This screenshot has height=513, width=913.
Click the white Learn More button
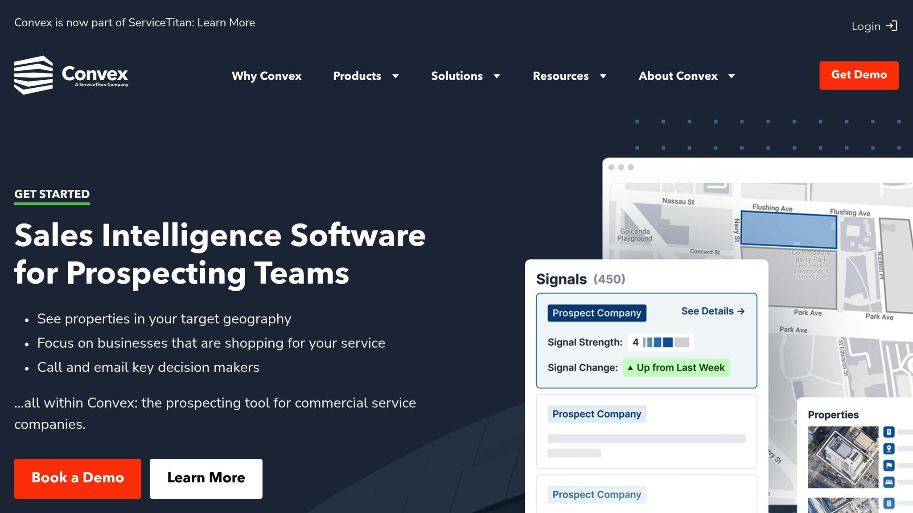(x=206, y=478)
